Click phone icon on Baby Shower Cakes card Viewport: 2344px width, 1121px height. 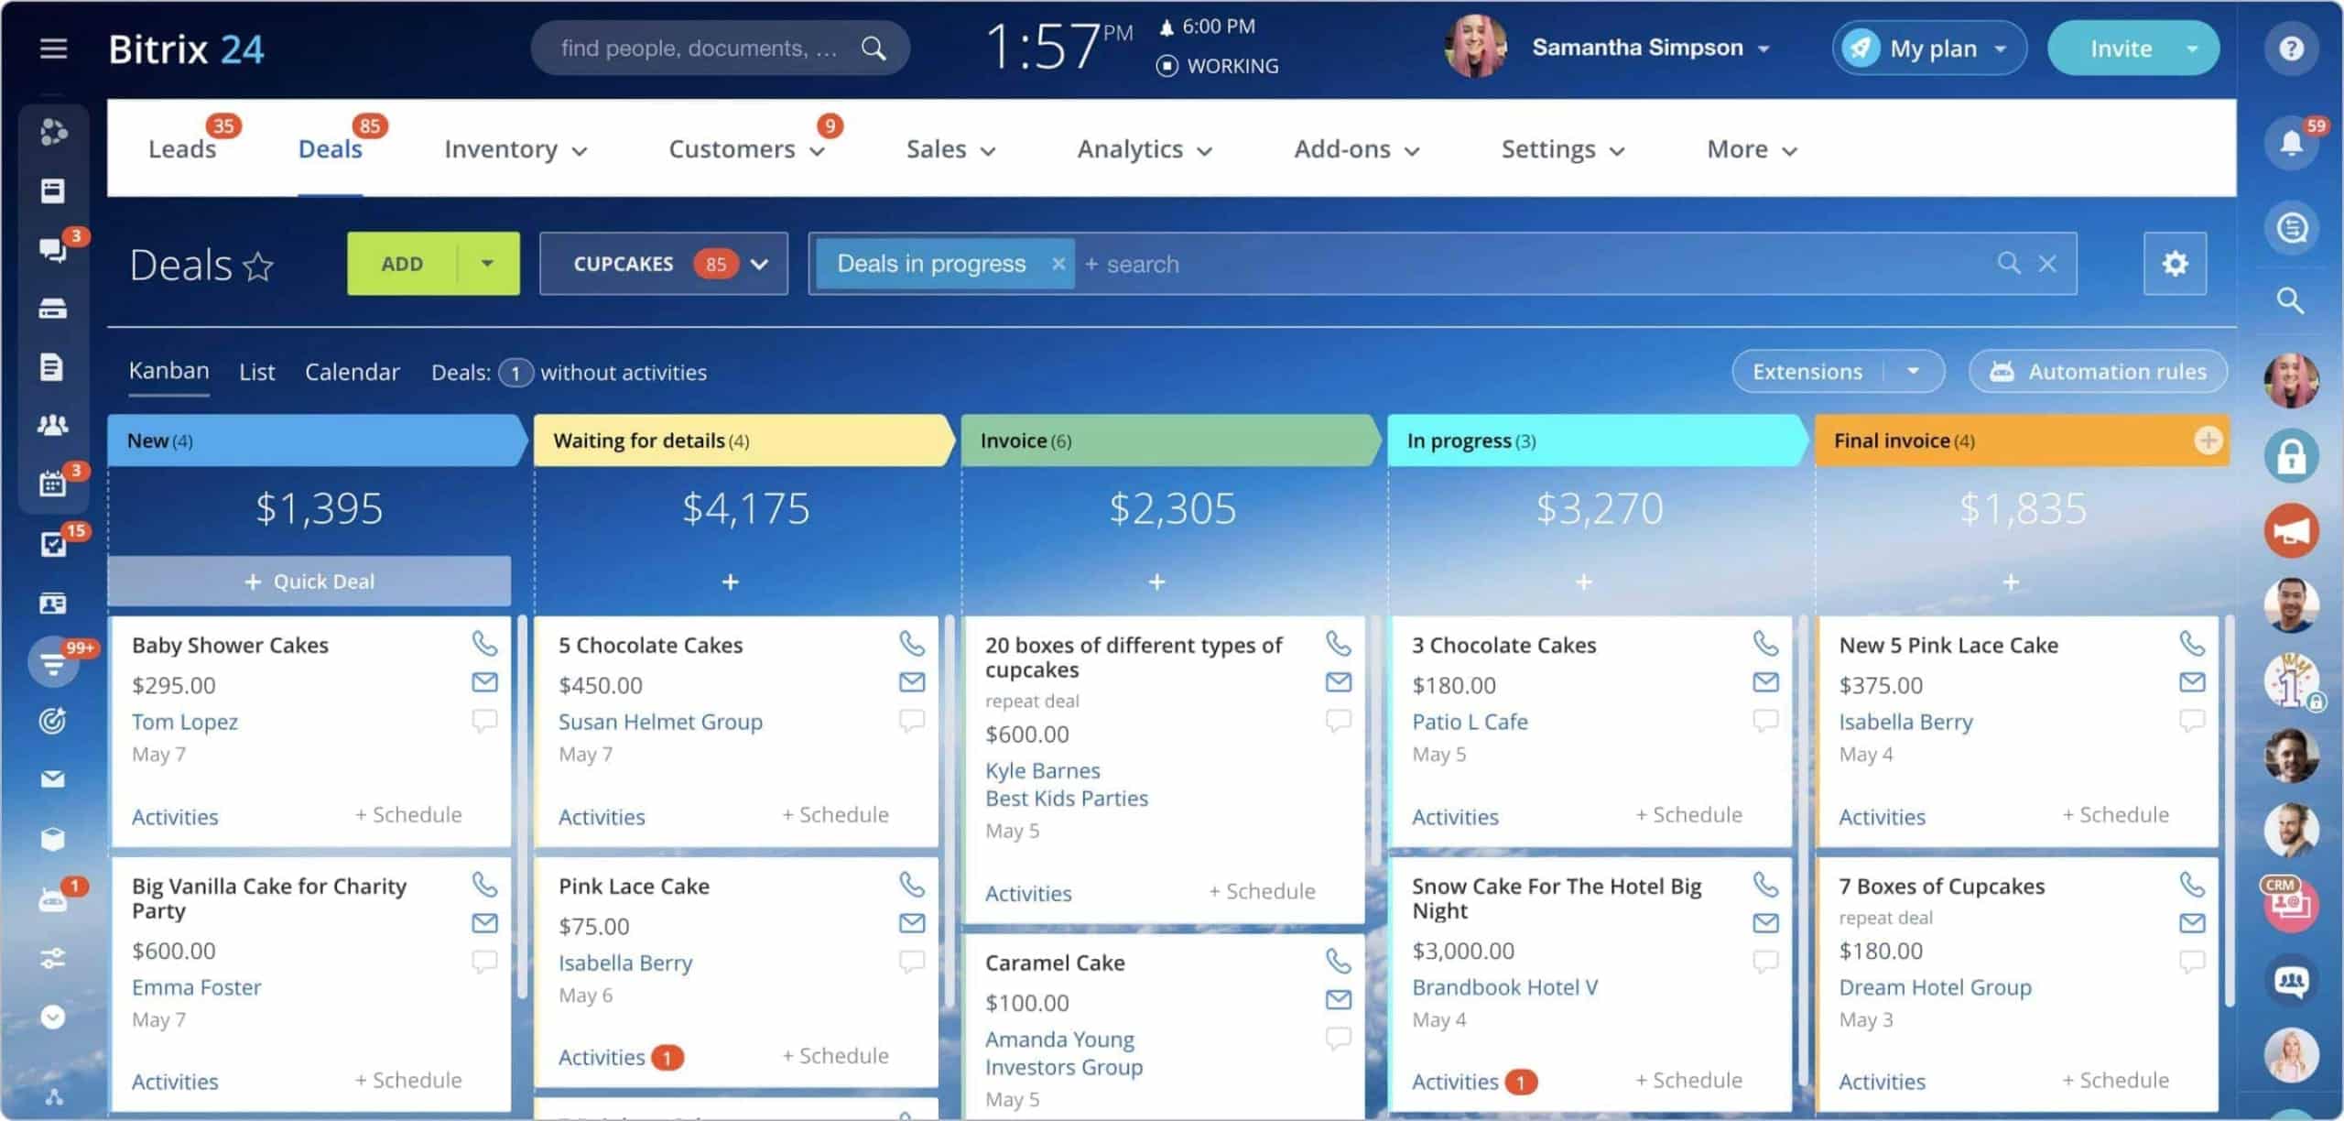click(484, 644)
